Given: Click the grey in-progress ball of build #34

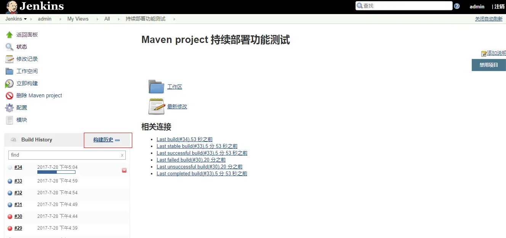Looking at the screenshot, I should point(10,167).
